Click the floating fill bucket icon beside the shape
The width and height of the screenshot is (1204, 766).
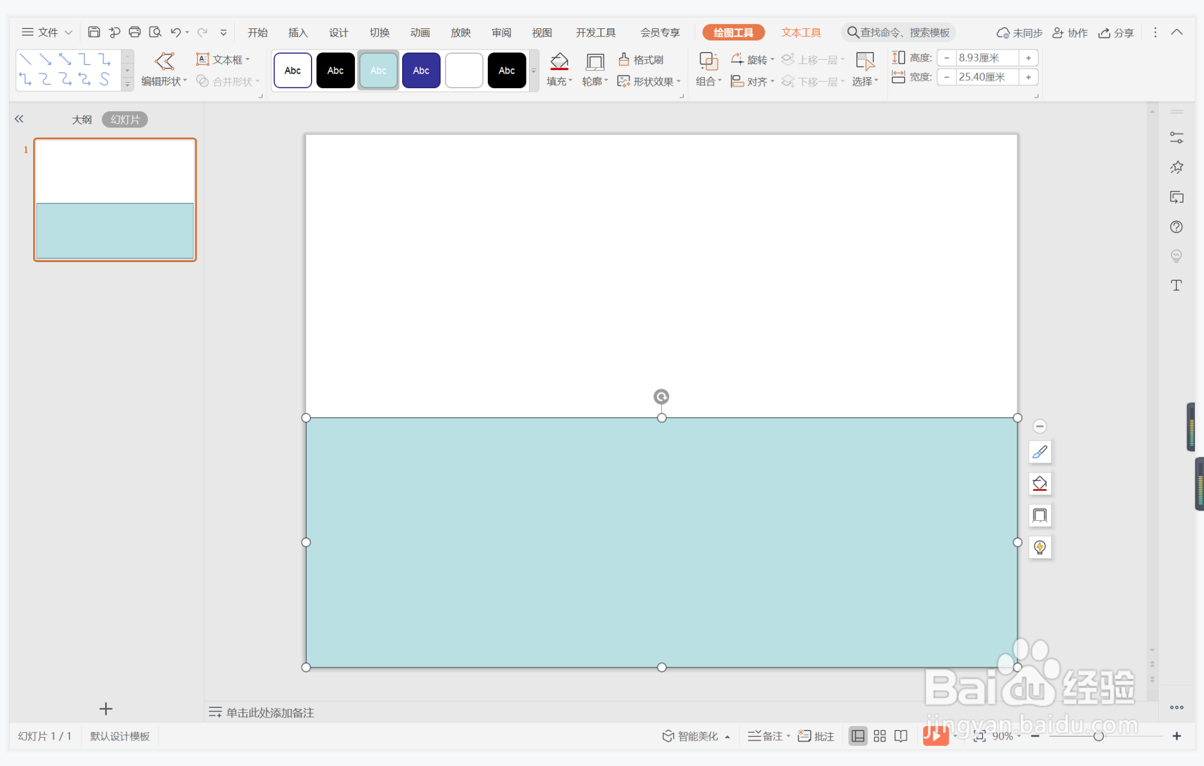1039,484
